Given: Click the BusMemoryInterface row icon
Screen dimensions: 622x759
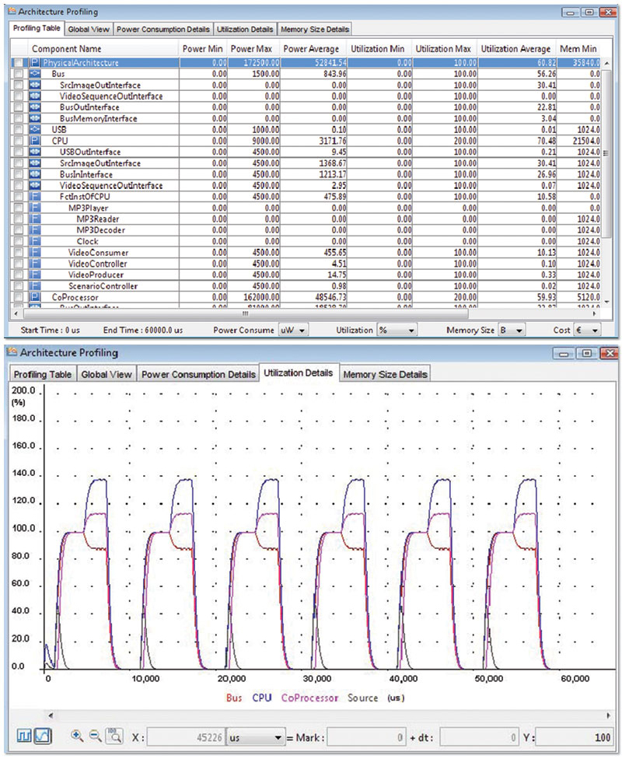Looking at the screenshot, I should [x=35, y=118].
